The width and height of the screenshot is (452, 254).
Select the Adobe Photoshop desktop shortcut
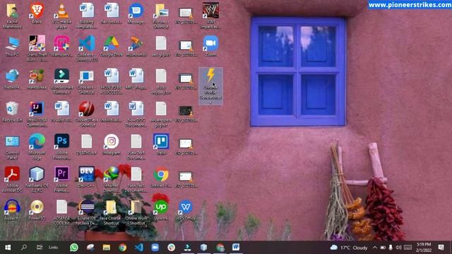(61, 147)
